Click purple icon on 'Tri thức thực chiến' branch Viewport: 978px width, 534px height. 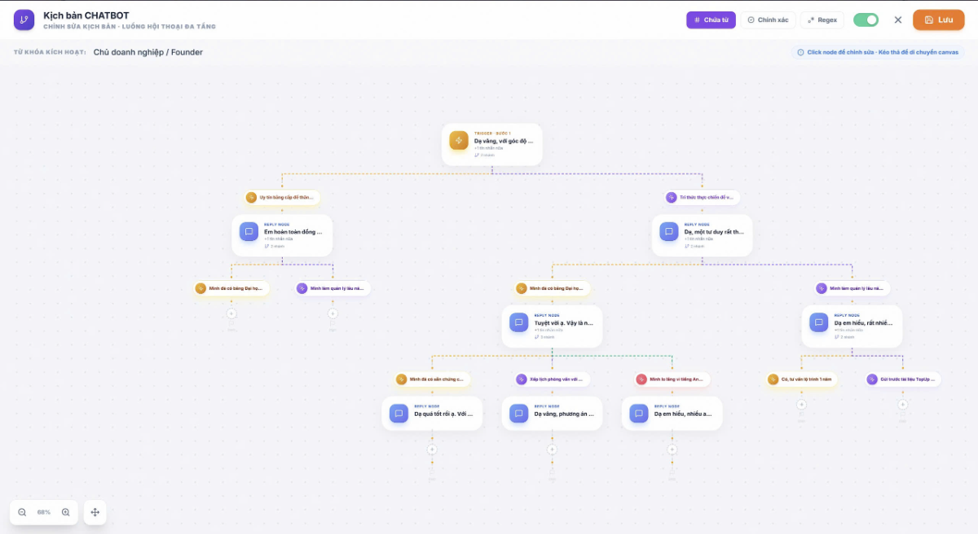672,197
